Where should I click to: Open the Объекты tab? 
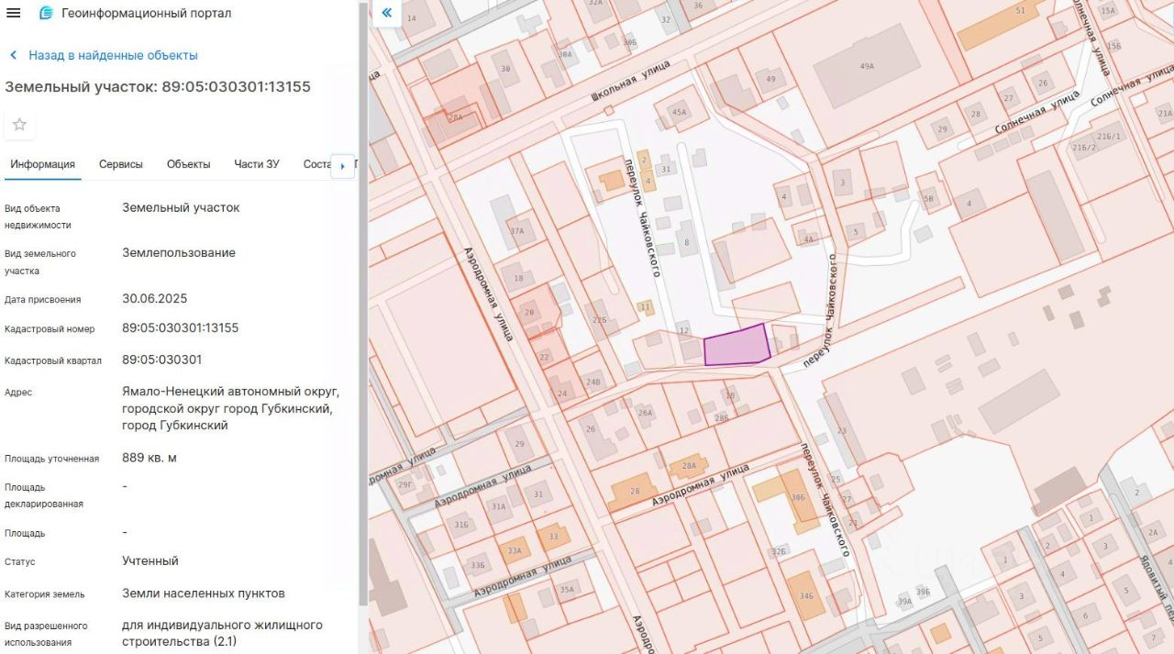[x=188, y=164]
